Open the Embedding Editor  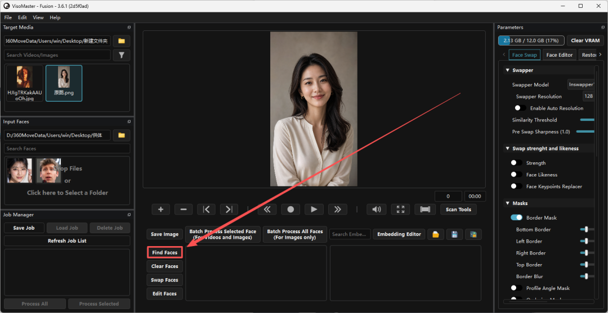point(399,234)
